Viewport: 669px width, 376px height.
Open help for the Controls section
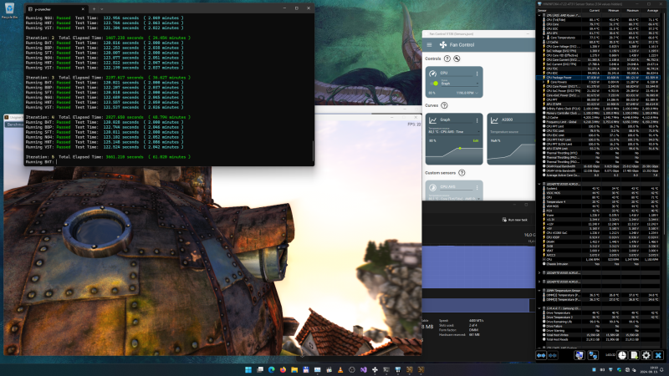click(447, 58)
